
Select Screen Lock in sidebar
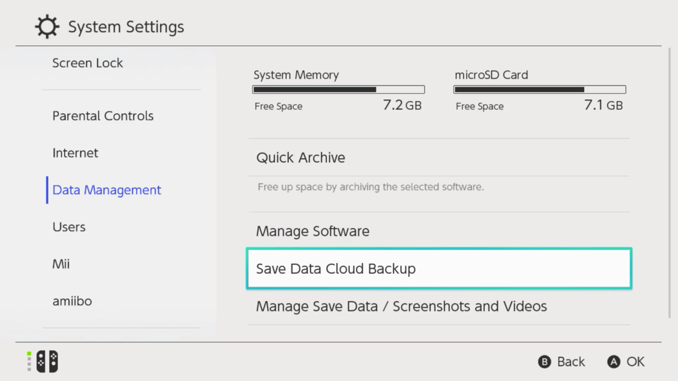88,63
